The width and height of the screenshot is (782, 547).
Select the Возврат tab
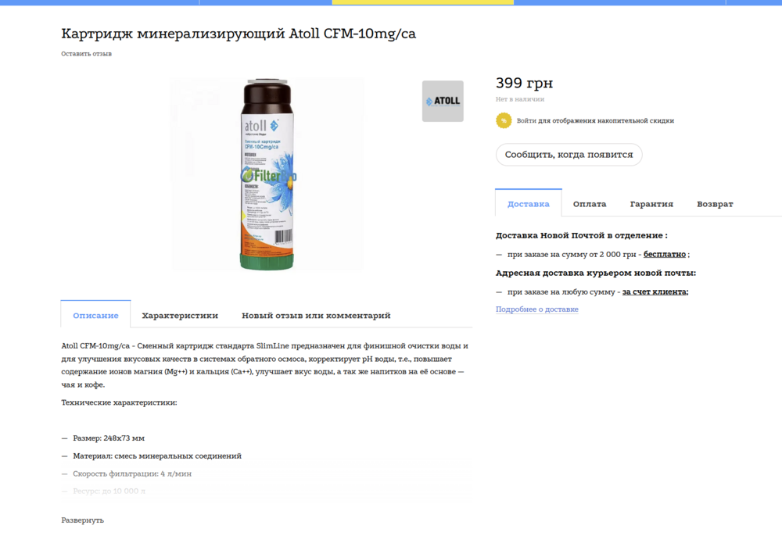click(x=713, y=203)
